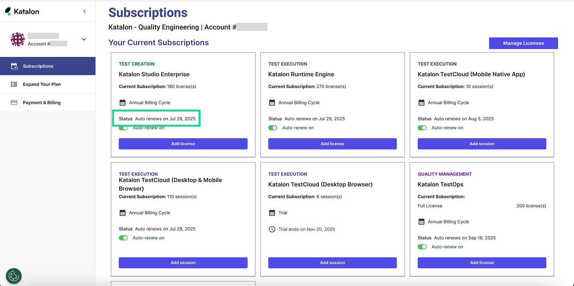Disable auto-renew for Katalon Runtime Engine
574x286 pixels.
point(273,128)
